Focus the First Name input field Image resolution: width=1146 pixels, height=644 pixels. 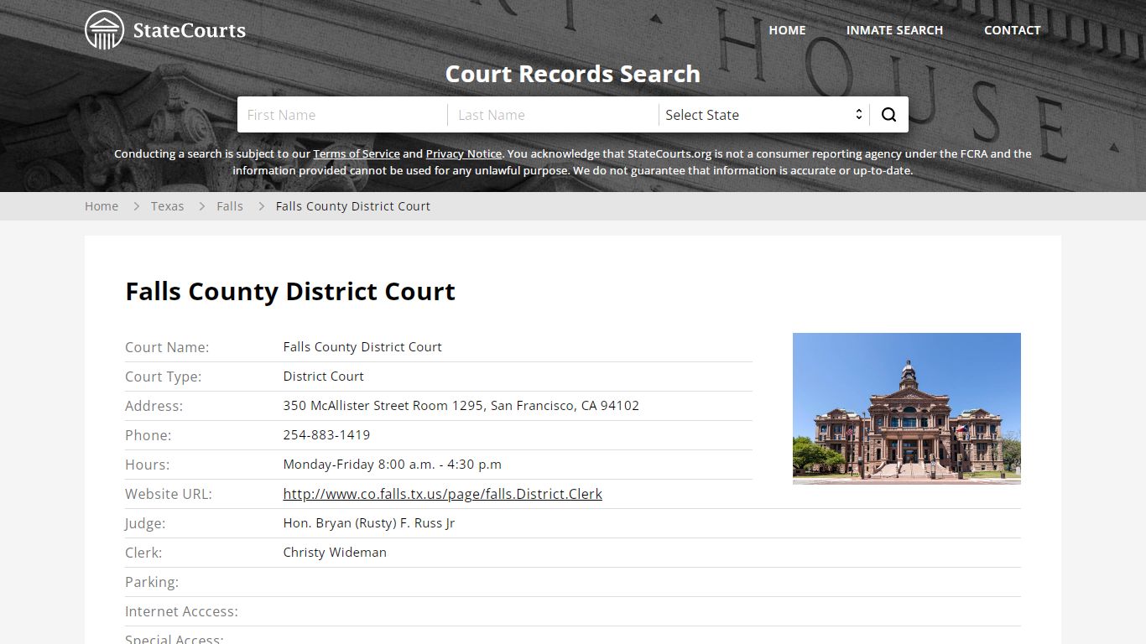[342, 115]
